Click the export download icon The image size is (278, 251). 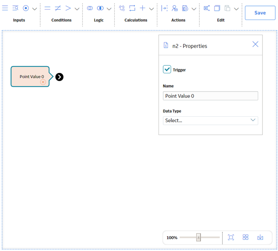point(260,237)
